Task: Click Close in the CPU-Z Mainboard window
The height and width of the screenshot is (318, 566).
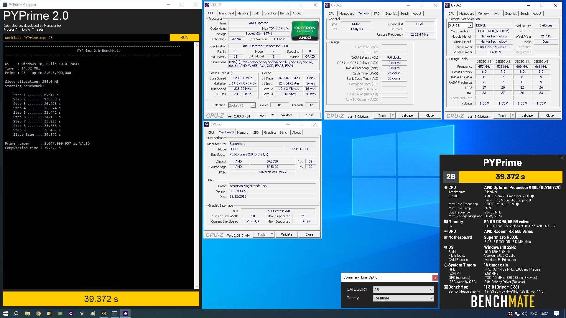Action: (x=309, y=234)
